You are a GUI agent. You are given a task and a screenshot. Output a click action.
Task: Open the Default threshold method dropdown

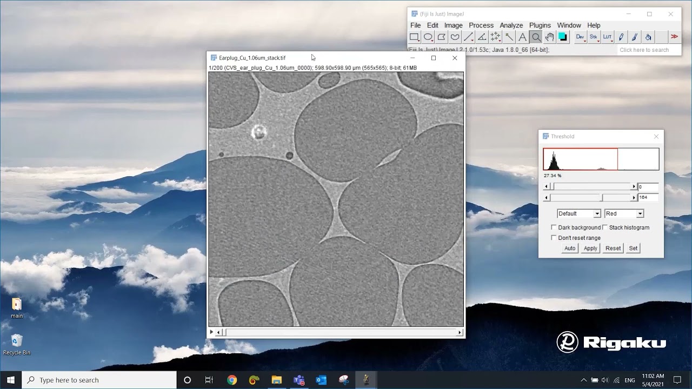point(579,213)
